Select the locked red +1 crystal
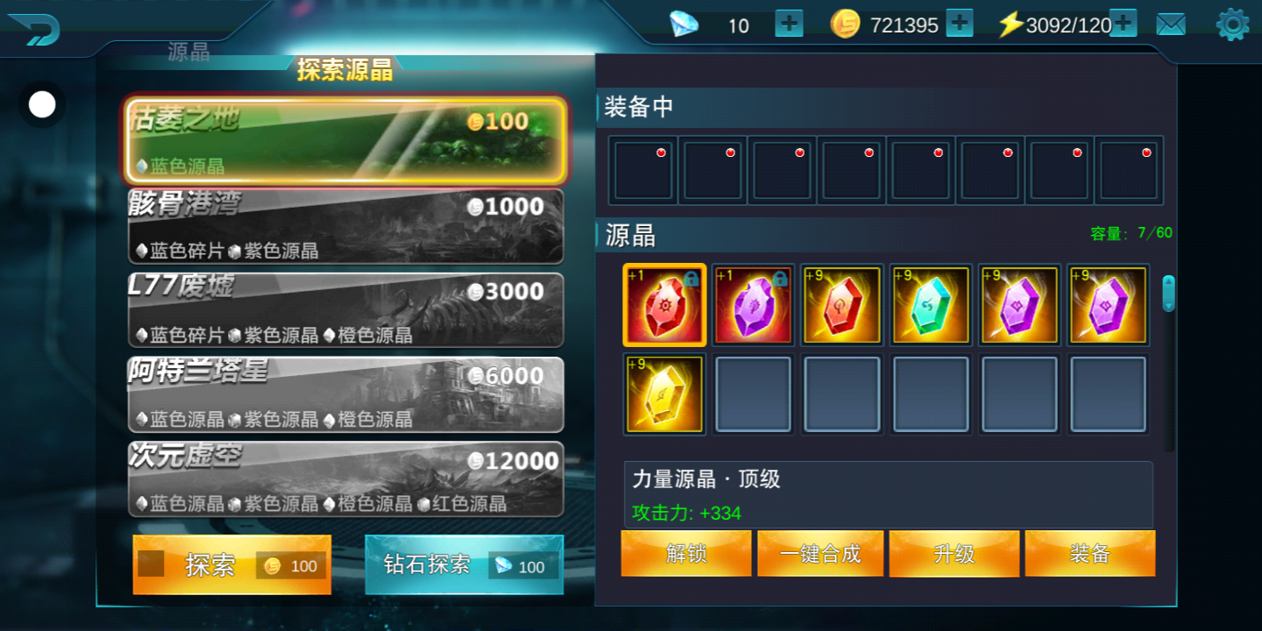Image resolution: width=1262 pixels, height=631 pixels. (664, 305)
